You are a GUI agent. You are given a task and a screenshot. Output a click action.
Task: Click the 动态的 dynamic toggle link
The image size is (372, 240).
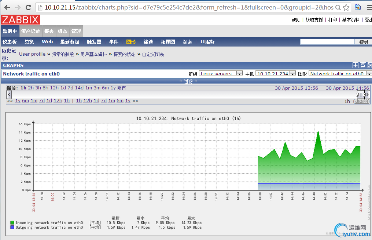tap(361, 101)
